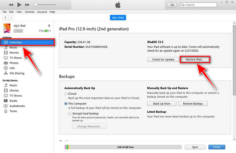Click the Sync button
236x153 pixels.
click(195, 147)
